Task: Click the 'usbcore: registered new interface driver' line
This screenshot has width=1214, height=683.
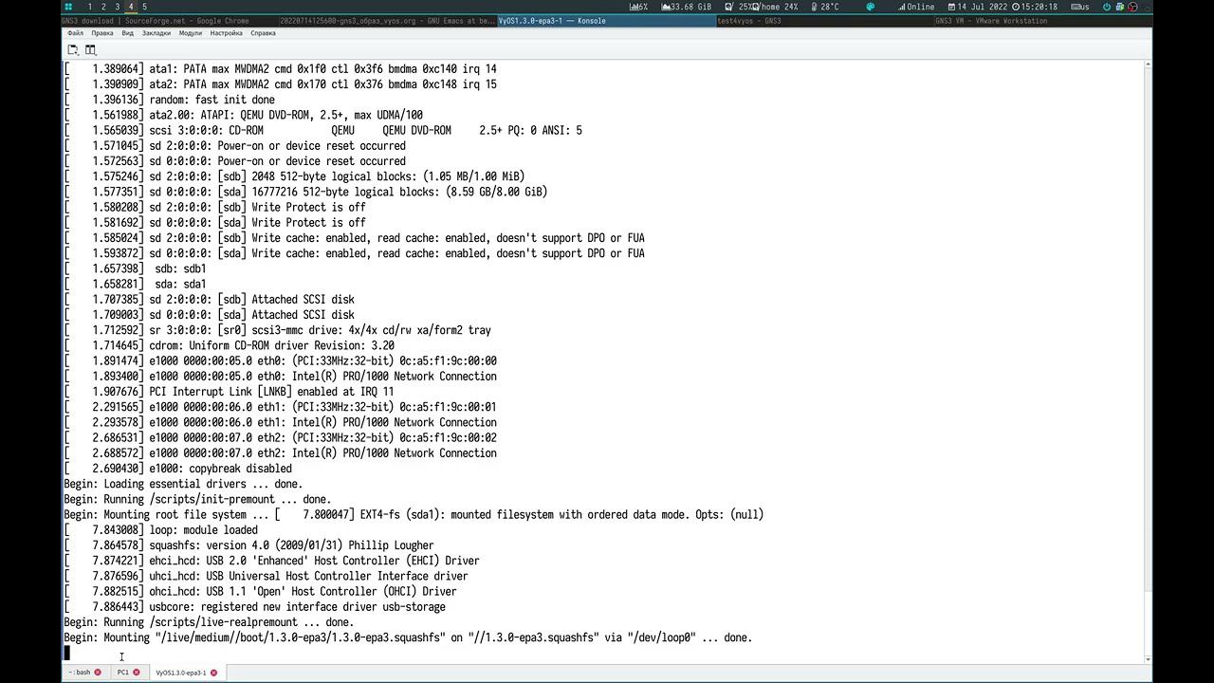Action: point(254,607)
